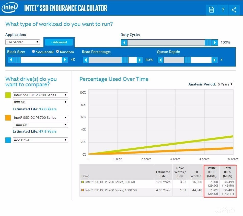Decrease Read Percentage with left arrow
This screenshot has height=216, width=243.
(86, 60)
